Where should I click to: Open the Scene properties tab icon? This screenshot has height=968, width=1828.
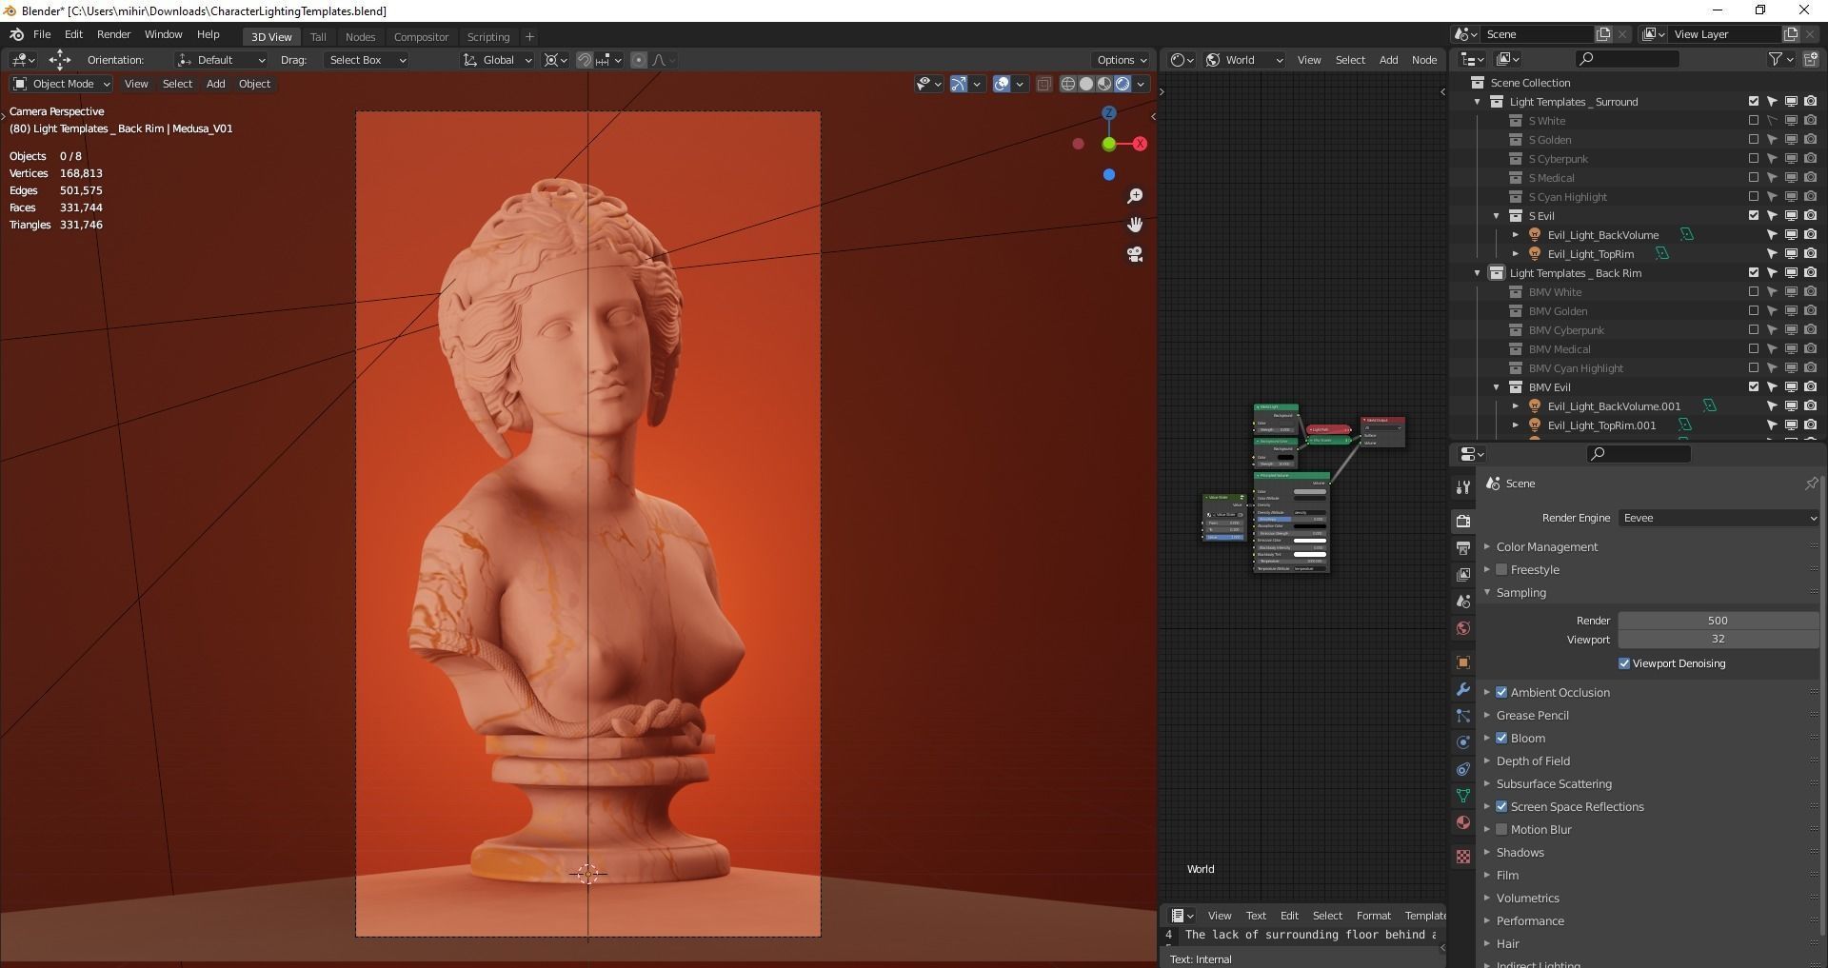(x=1463, y=601)
